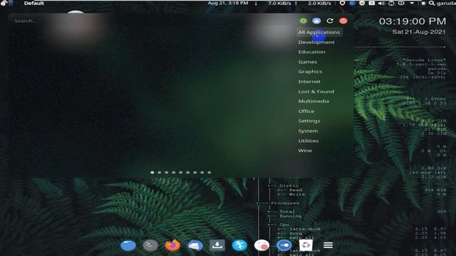Launch the terminal from the dock

150,245
